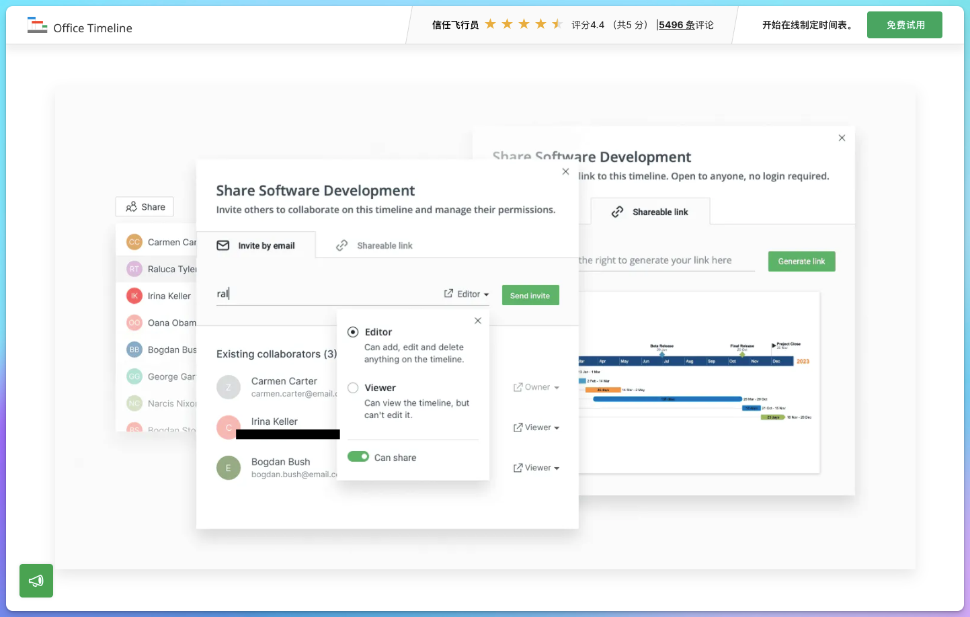Select the Viewer radio option
This screenshot has width=970, height=617.
353,388
